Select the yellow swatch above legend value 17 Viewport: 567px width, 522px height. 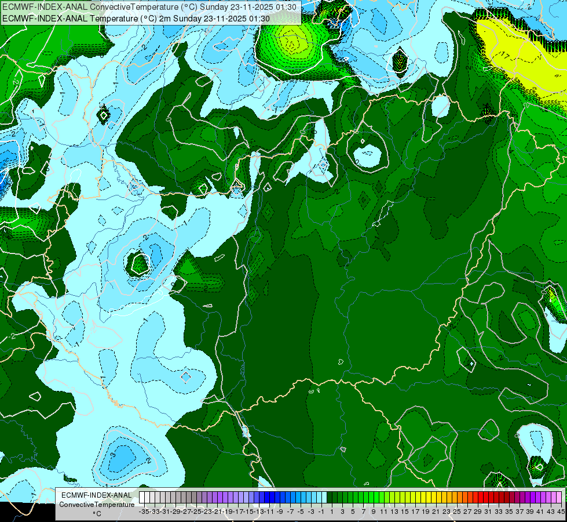coord(412,498)
